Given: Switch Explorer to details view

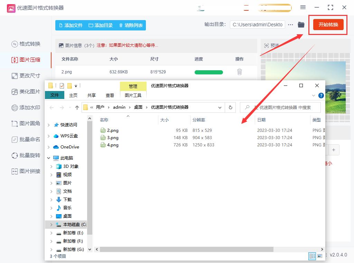Looking at the screenshot, I should pos(312,256).
